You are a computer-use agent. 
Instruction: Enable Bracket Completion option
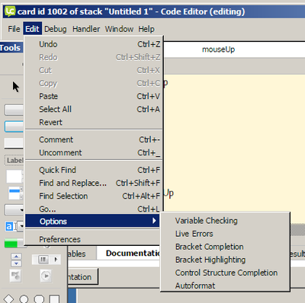[209, 247]
